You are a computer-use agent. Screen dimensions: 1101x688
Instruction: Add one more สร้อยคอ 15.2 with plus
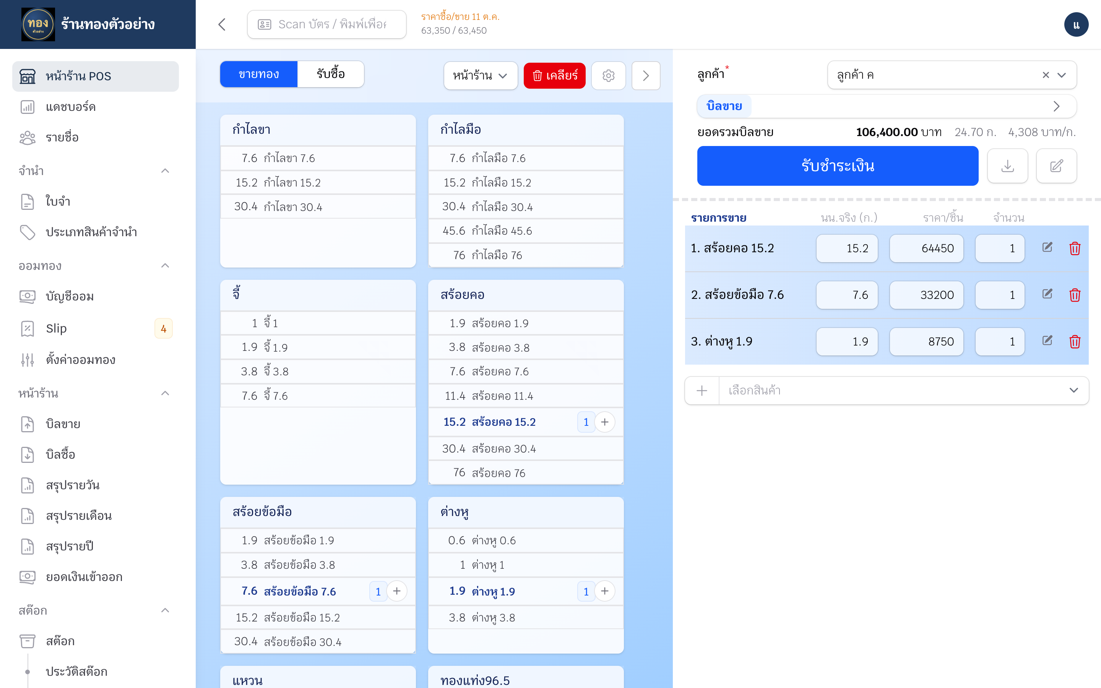click(605, 422)
